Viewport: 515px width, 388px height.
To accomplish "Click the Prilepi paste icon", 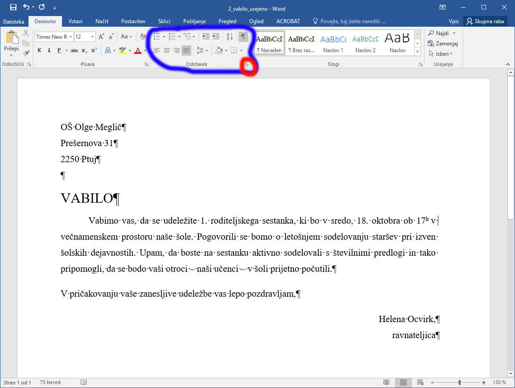I will (12, 37).
